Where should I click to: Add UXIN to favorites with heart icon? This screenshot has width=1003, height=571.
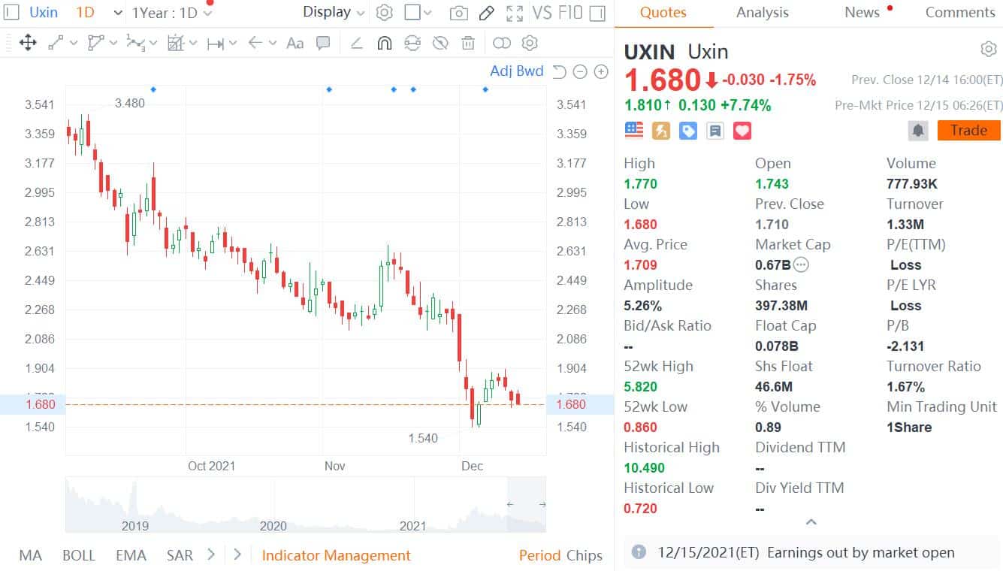point(742,130)
